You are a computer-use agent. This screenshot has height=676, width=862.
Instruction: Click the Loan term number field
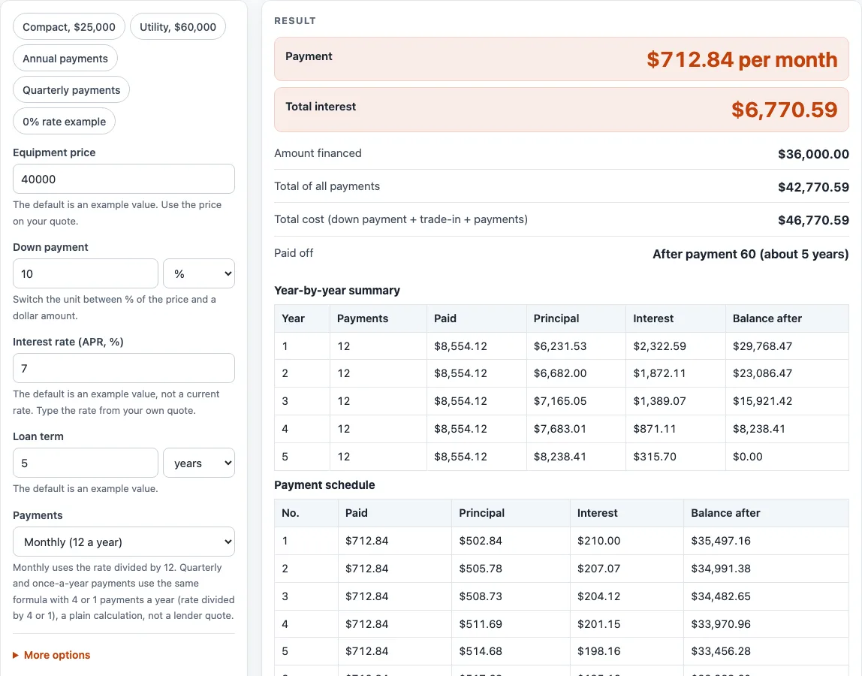tap(85, 463)
